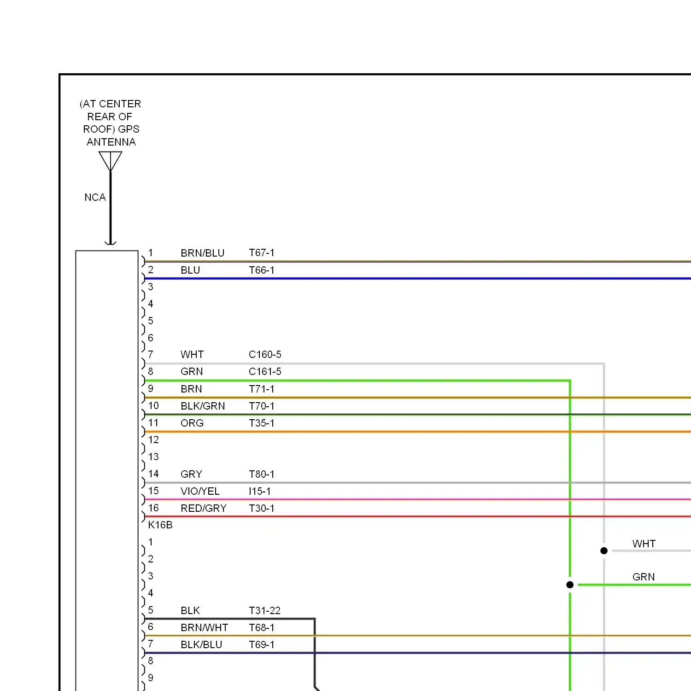Select the 'C160-5' circuit code
Image resolution: width=691 pixels, height=691 pixels.
tap(265, 355)
